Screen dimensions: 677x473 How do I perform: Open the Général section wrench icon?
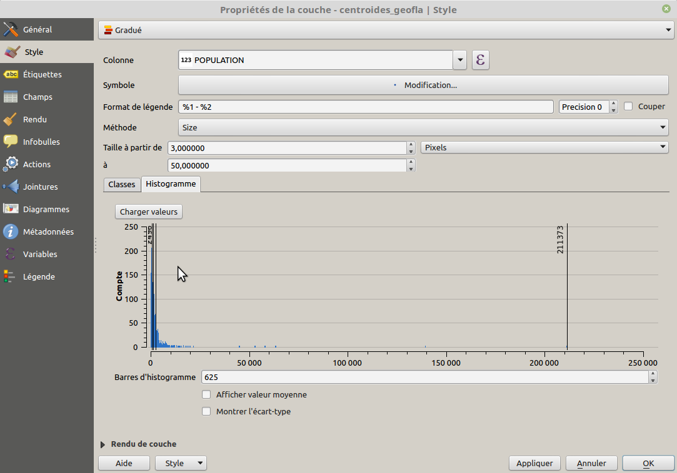click(11, 29)
